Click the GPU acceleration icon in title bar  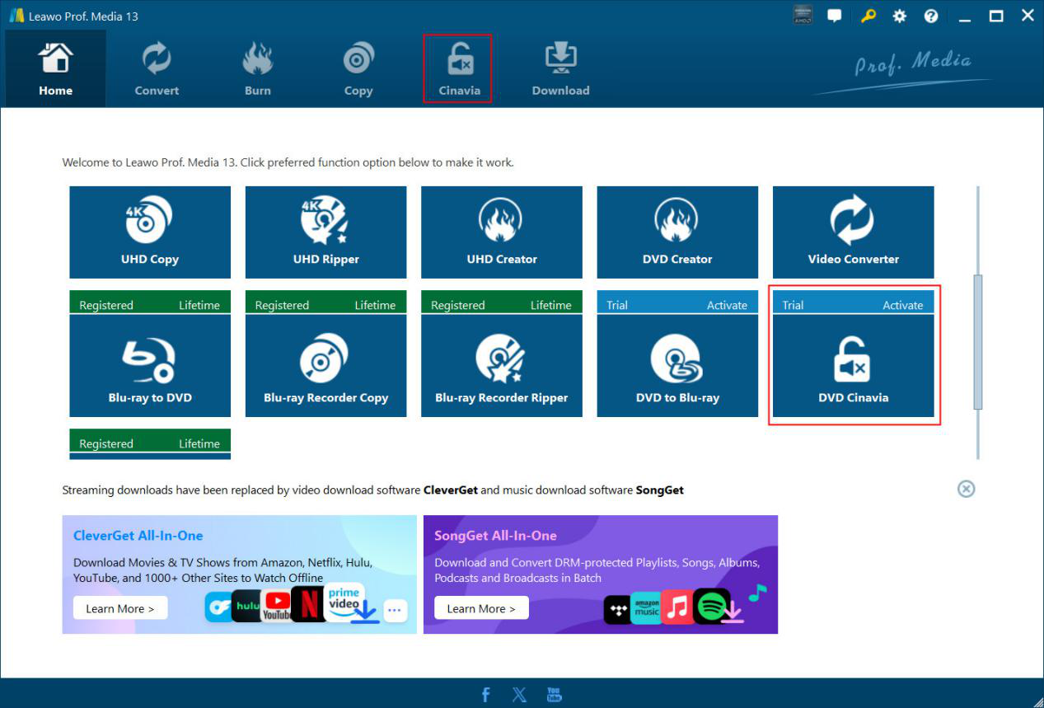coord(803,15)
